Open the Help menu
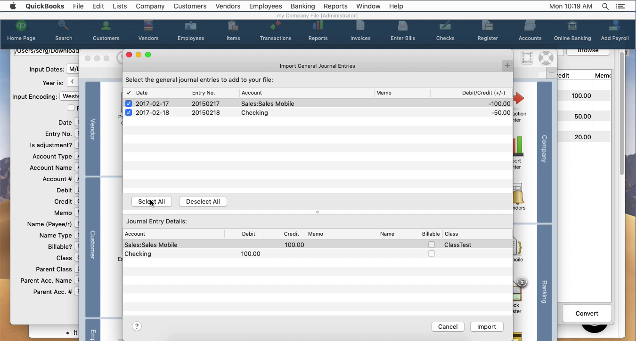 (396, 6)
